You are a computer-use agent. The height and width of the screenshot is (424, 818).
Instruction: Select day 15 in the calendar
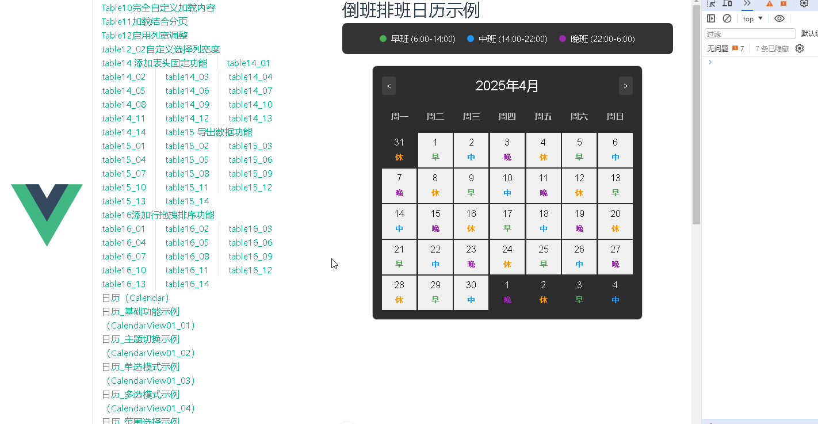tap(435, 221)
